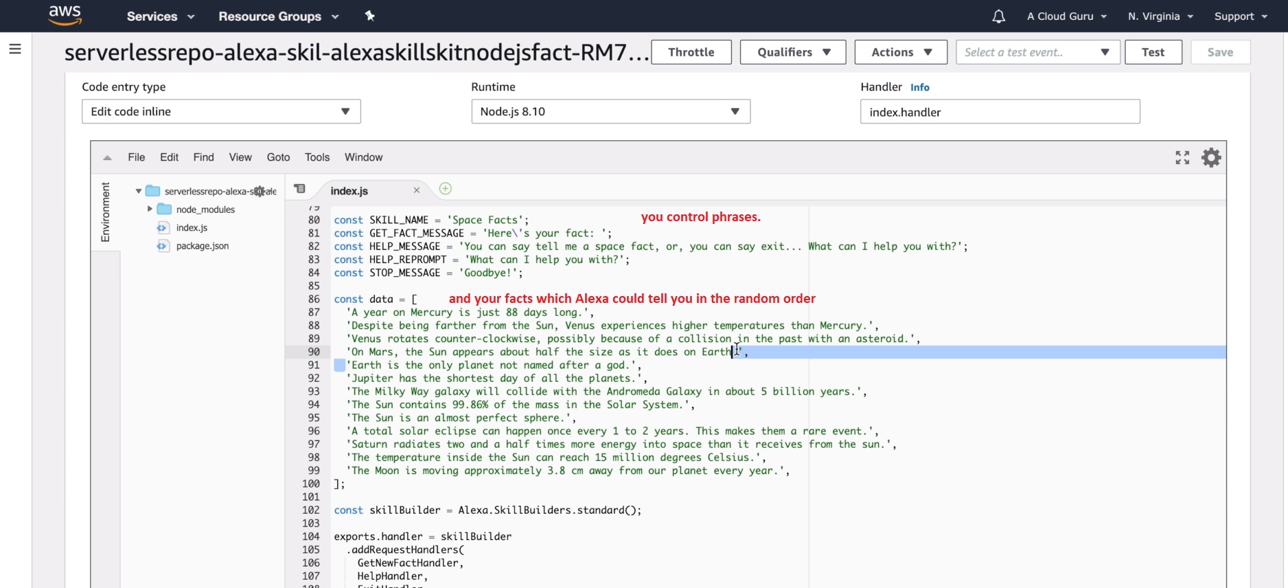Open Code entry type dropdown
The height and width of the screenshot is (588, 1288).
pyautogui.click(x=221, y=111)
